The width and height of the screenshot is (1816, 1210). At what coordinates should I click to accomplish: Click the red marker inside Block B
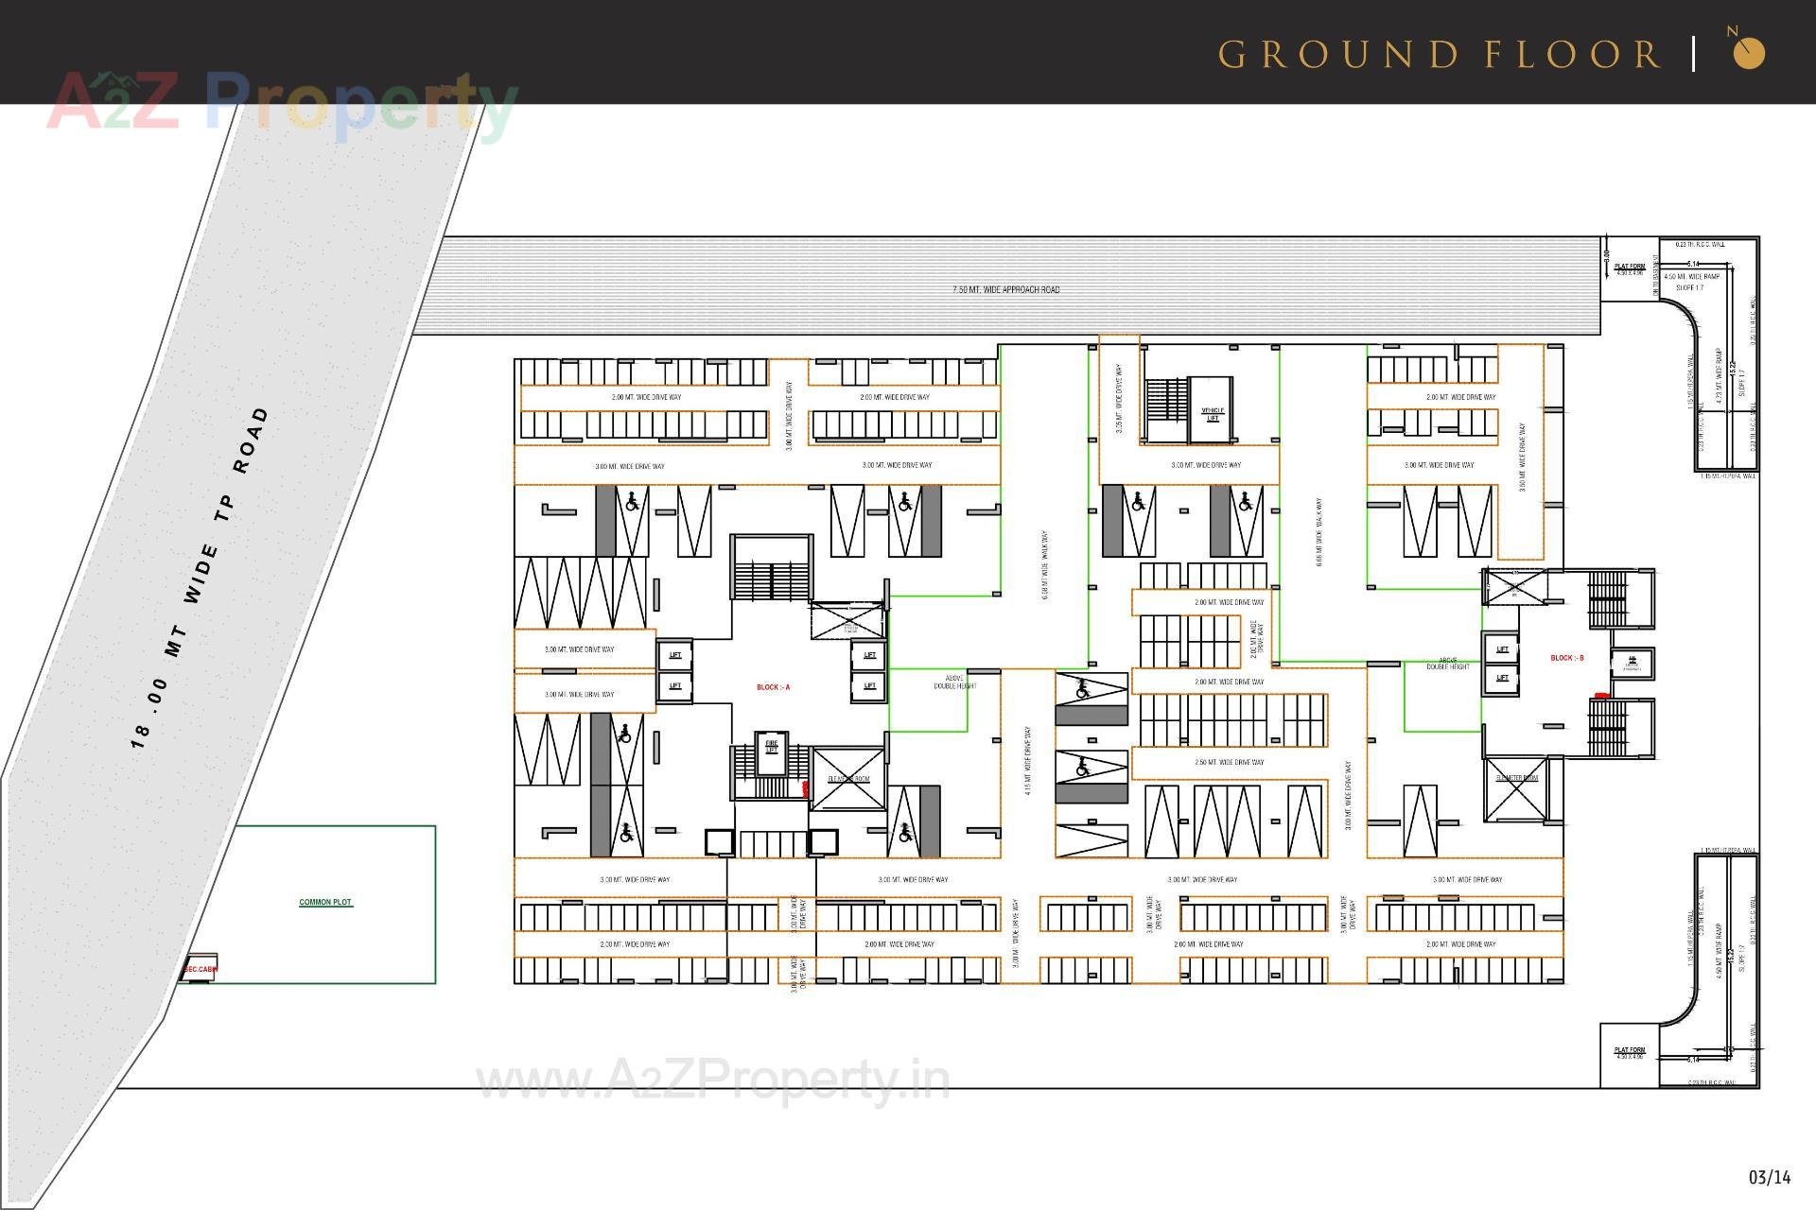1601,695
